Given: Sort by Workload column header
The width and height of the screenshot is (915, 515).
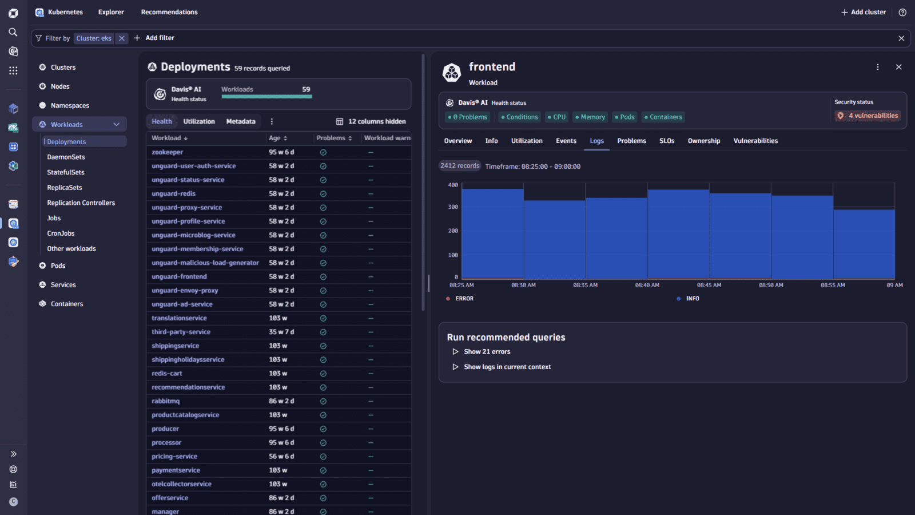Looking at the screenshot, I should pyautogui.click(x=169, y=138).
